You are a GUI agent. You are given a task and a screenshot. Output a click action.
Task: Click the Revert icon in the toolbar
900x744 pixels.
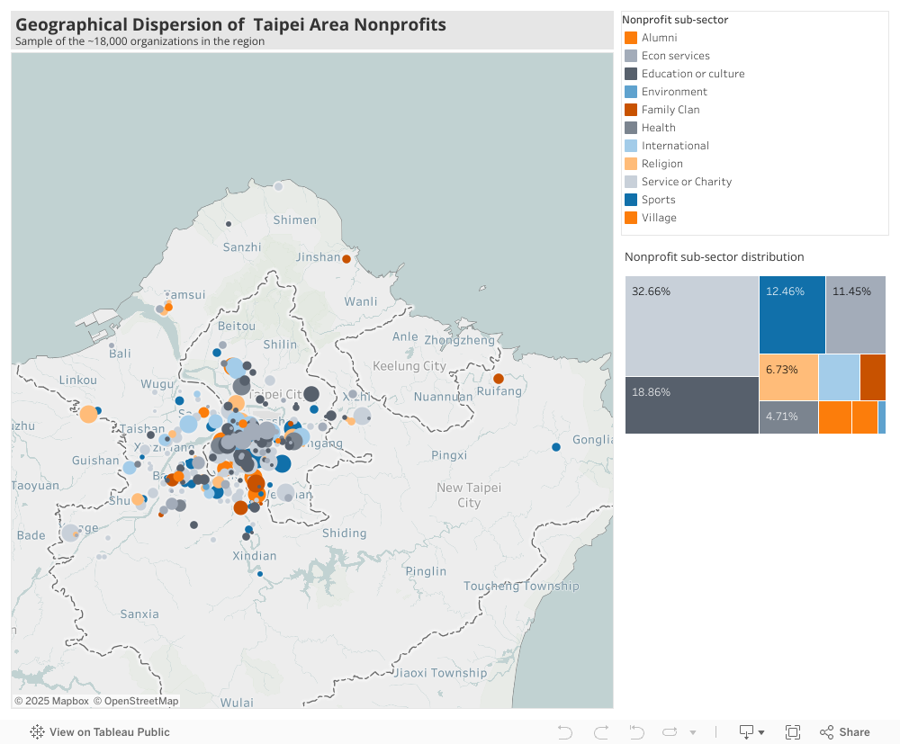(636, 732)
